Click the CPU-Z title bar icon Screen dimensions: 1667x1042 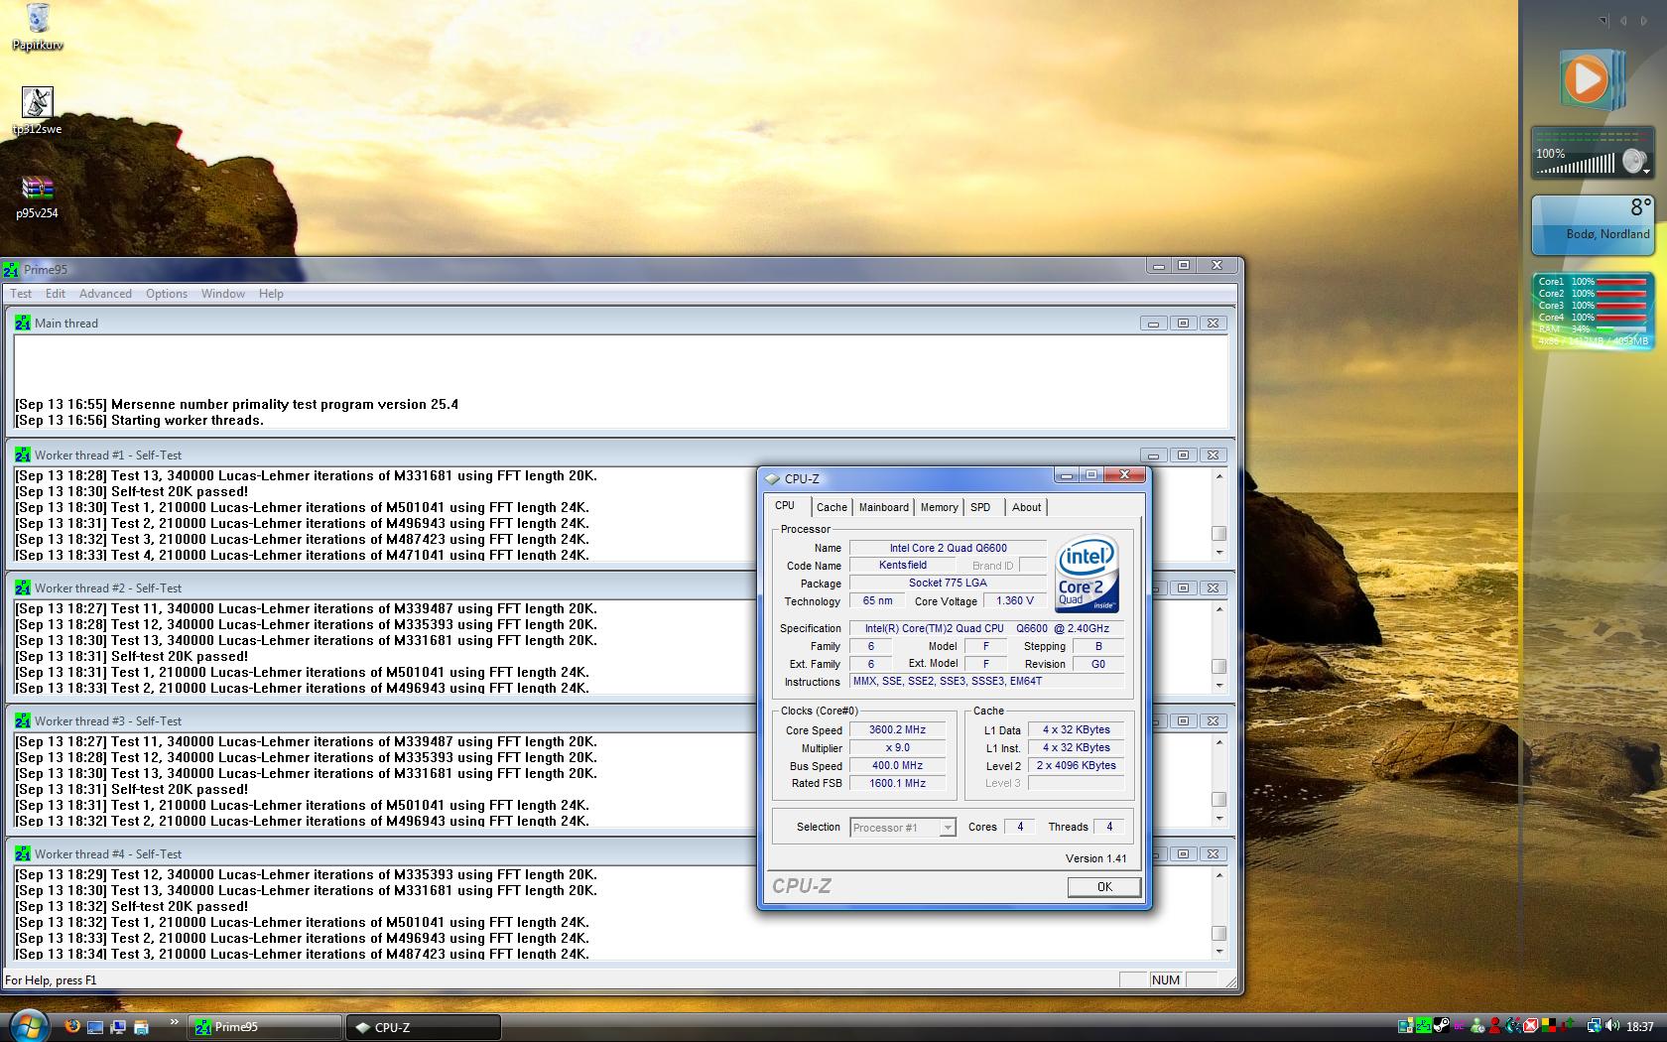(x=772, y=478)
